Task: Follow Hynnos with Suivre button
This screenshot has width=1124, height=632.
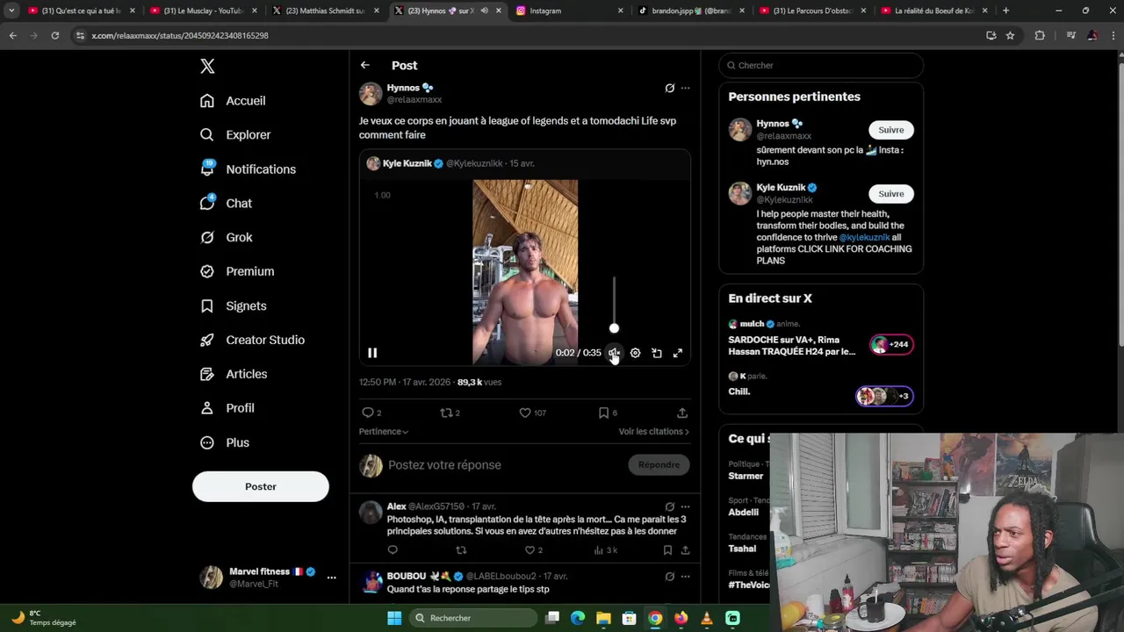Action: tap(891, 130)
